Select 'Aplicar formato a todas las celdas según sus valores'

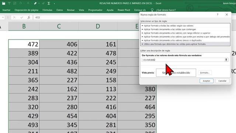coord(185,25)
